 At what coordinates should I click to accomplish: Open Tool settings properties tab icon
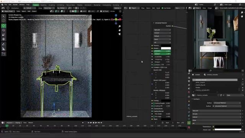(189, 73)
